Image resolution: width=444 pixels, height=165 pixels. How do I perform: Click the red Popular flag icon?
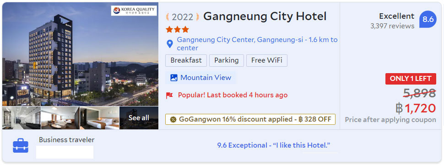pos(169,96)
